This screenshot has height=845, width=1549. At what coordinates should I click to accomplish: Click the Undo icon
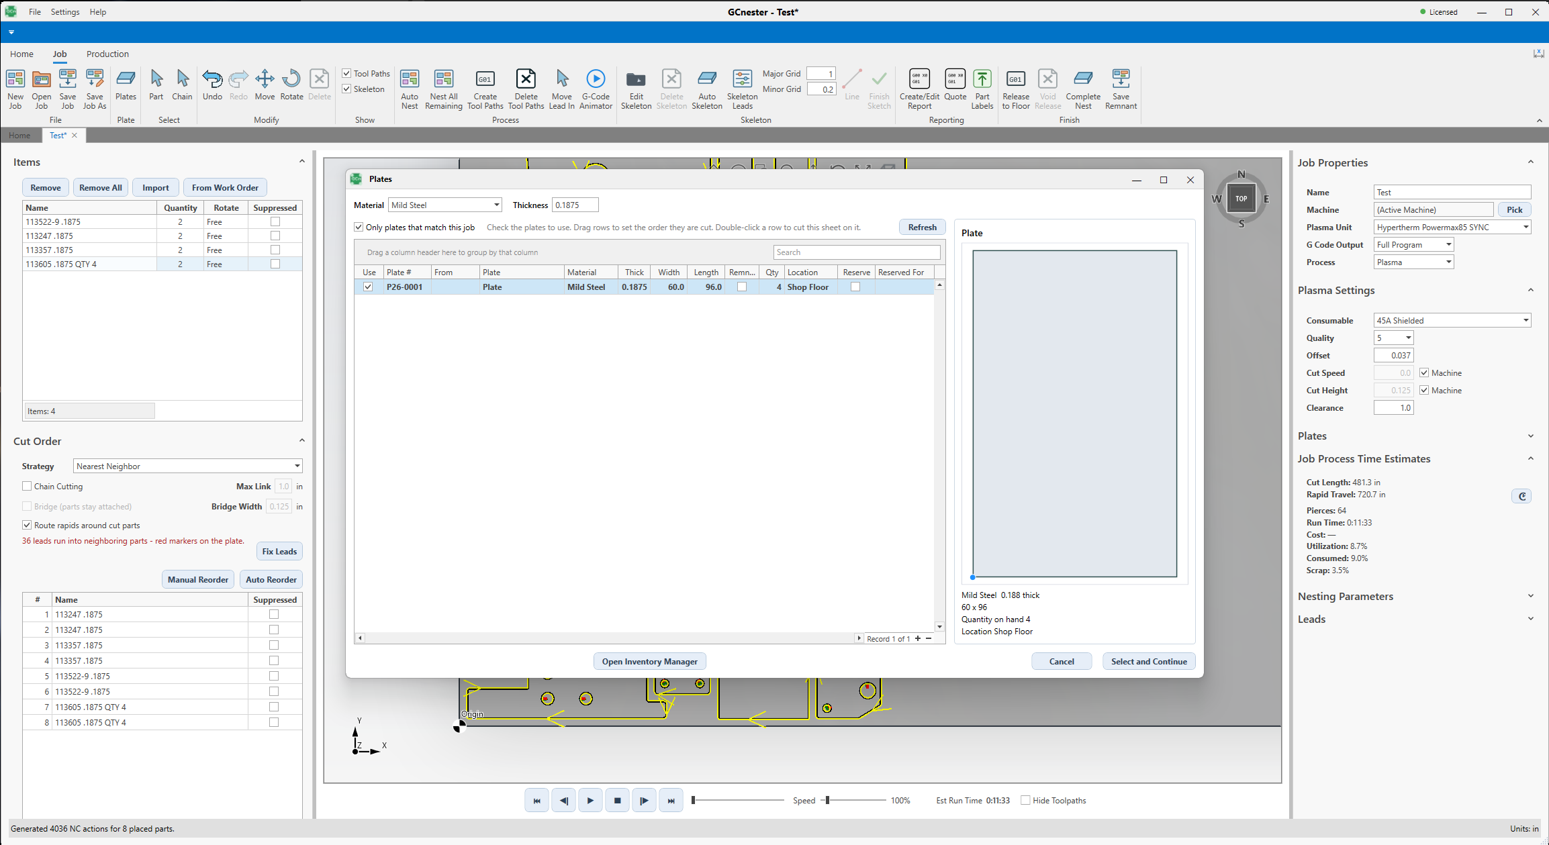click(212, 85)
